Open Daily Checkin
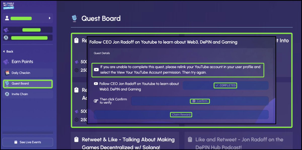 click(x=28, y=73)
